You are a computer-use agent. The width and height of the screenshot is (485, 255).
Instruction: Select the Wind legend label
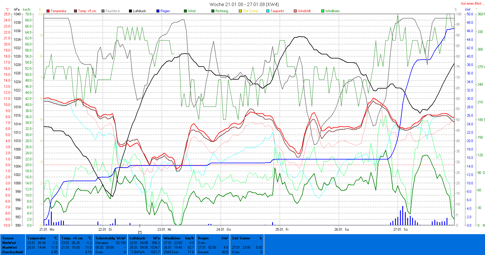click(x=191, y=11)
